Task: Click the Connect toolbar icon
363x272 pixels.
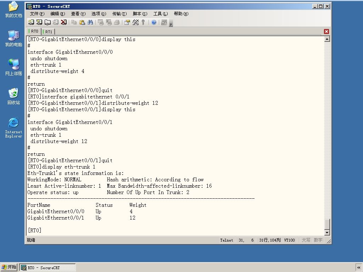Action: 31,22
